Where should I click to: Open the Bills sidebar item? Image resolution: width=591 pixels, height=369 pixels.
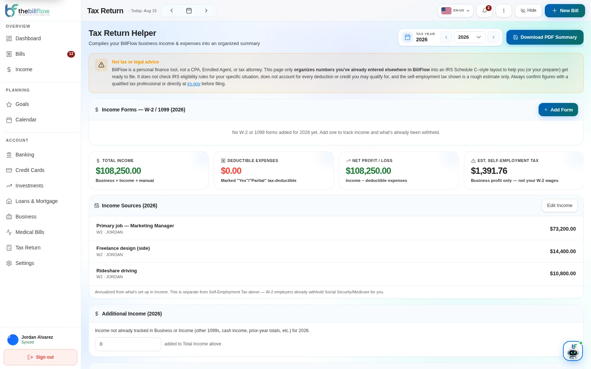pyautogui.click(x=41, y=54)
